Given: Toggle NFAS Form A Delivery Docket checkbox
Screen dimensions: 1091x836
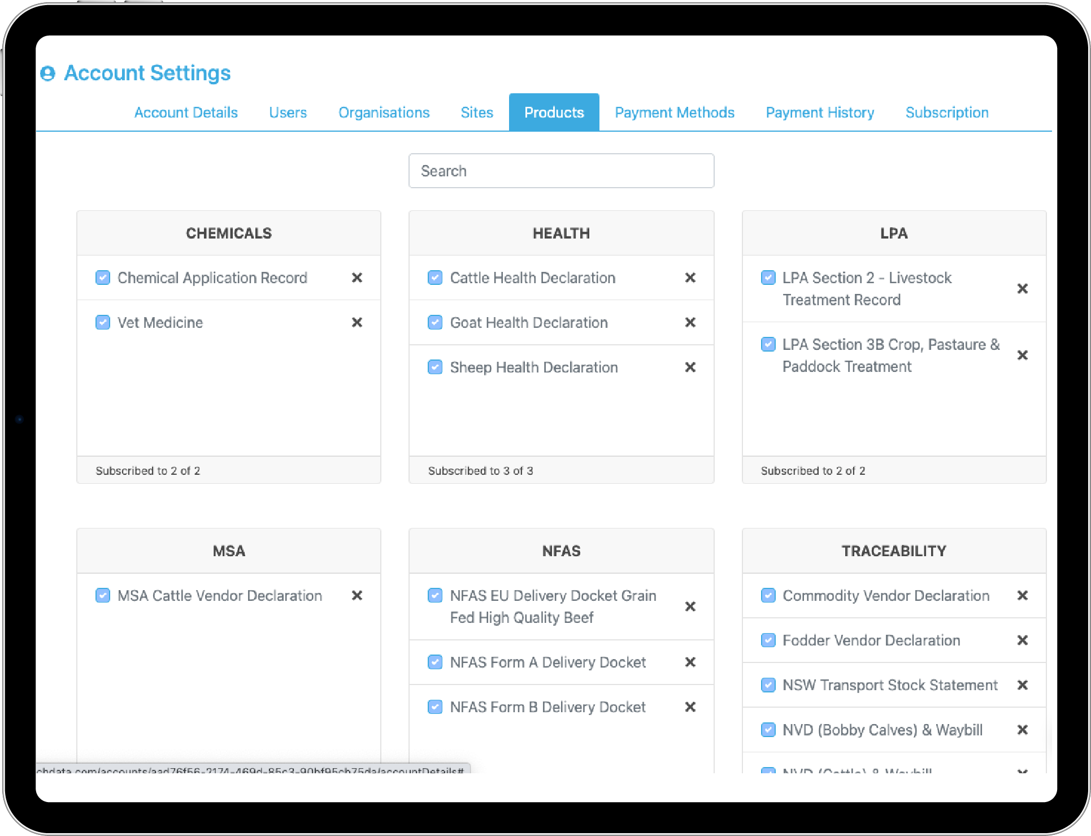Looking at the screenshot, I should (x=435, y=662).
